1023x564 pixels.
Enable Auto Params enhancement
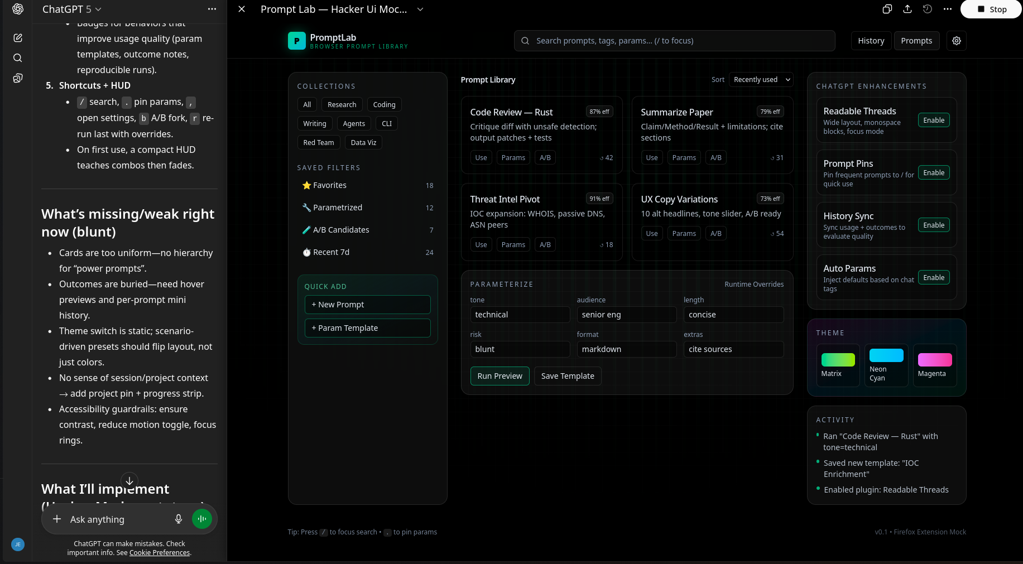click(934, 278)
